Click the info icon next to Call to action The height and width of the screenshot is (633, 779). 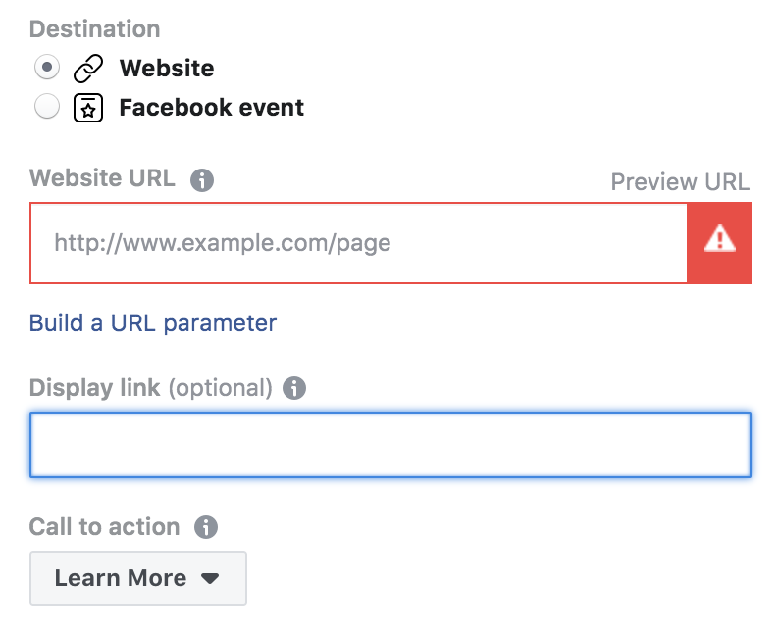[206, 527]
